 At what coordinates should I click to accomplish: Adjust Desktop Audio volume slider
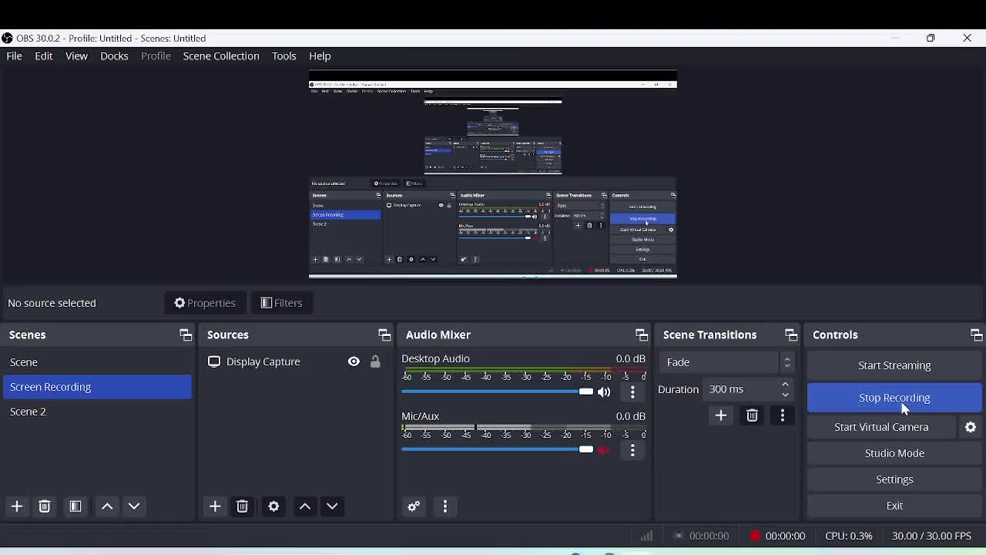[497, 392]
